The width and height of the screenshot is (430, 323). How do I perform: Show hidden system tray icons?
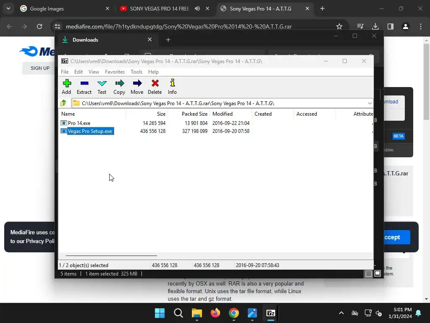tap(341, 313)
